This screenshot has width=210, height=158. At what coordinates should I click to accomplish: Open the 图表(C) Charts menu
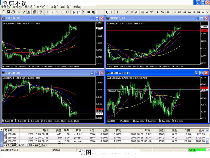click(41, 7)
